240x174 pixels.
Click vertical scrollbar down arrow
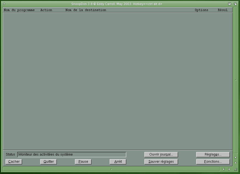coord(236,163)
